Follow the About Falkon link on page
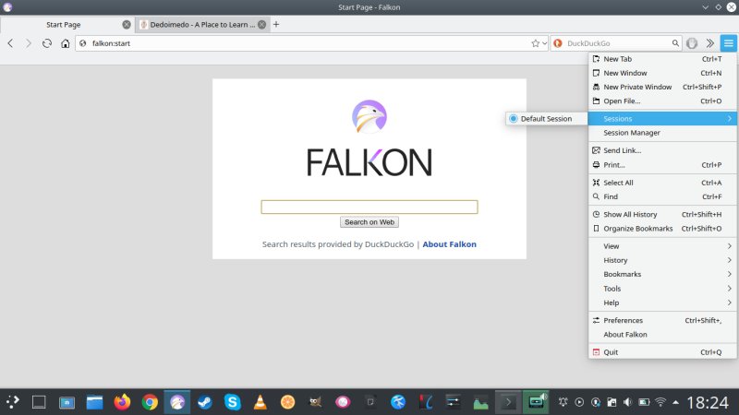The image size is (739, 415). pyautogui.click(x=449, y=244)
